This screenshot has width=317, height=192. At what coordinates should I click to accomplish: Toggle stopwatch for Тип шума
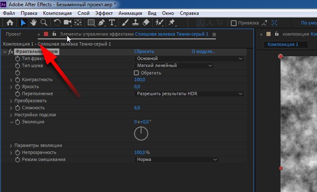click(17, 66)
